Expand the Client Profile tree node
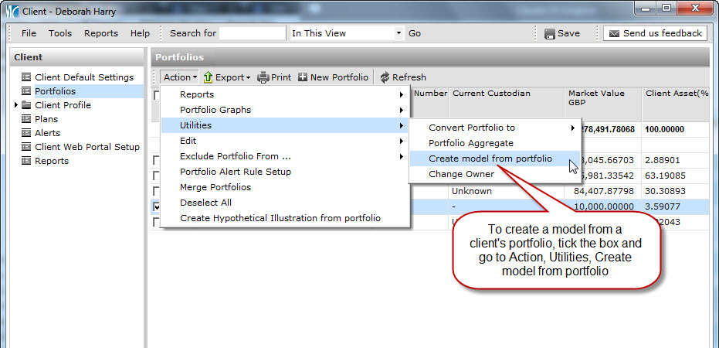Screen dimensions: 719x348 [x=16, y=105]
